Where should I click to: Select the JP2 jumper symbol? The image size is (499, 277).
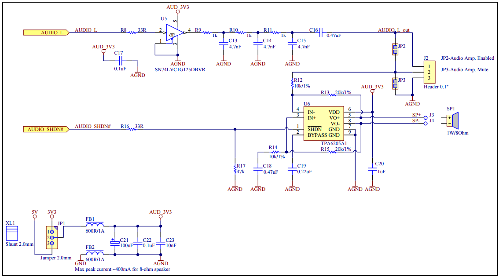click(x=395, y=49)
